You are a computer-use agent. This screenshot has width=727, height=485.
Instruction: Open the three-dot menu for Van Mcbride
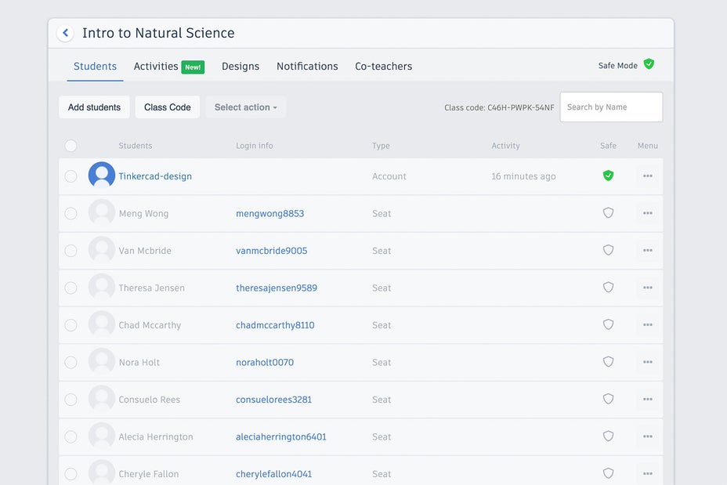(x=648, y=251)
